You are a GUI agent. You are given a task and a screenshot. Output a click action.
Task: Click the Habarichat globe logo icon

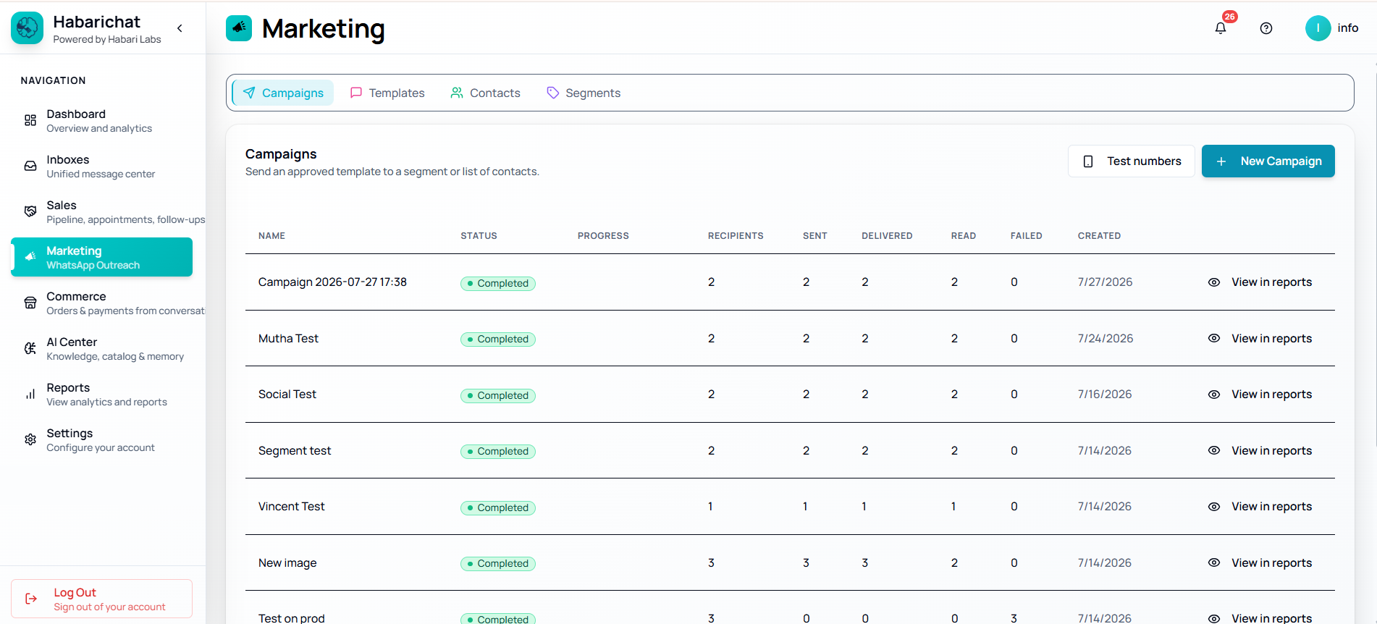pos(27,28)
